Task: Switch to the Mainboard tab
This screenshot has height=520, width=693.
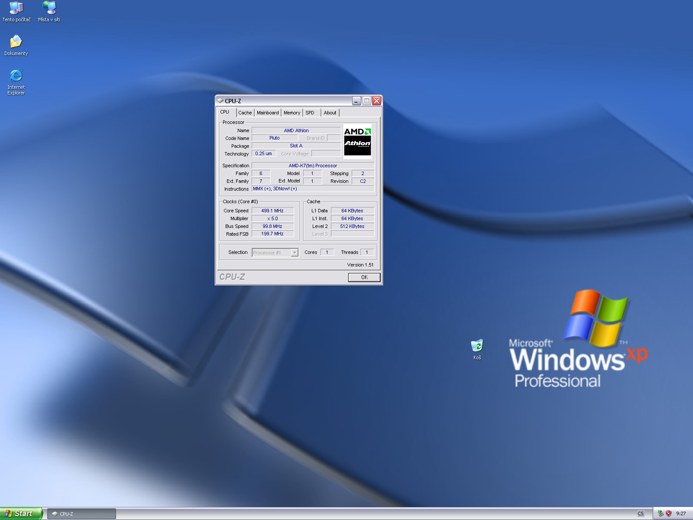Action: (268, 113)
